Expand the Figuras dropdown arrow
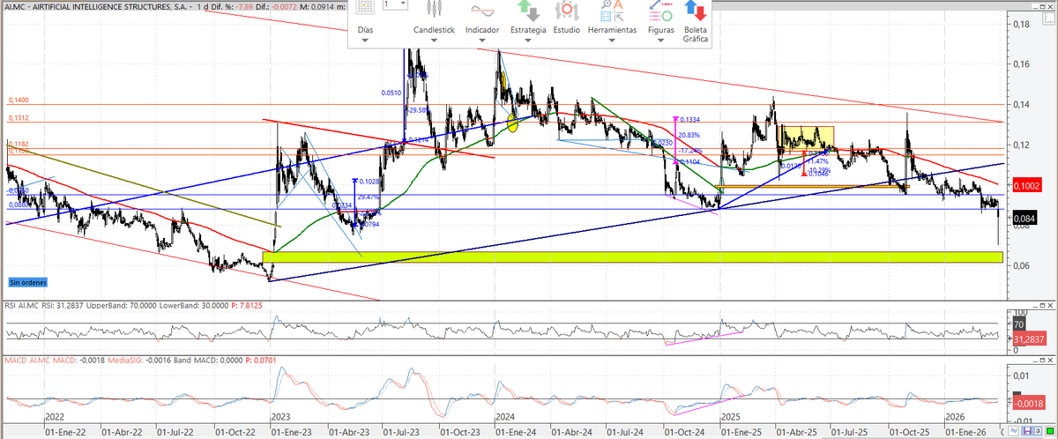The image size is (1058, 439). pos(660,40)
